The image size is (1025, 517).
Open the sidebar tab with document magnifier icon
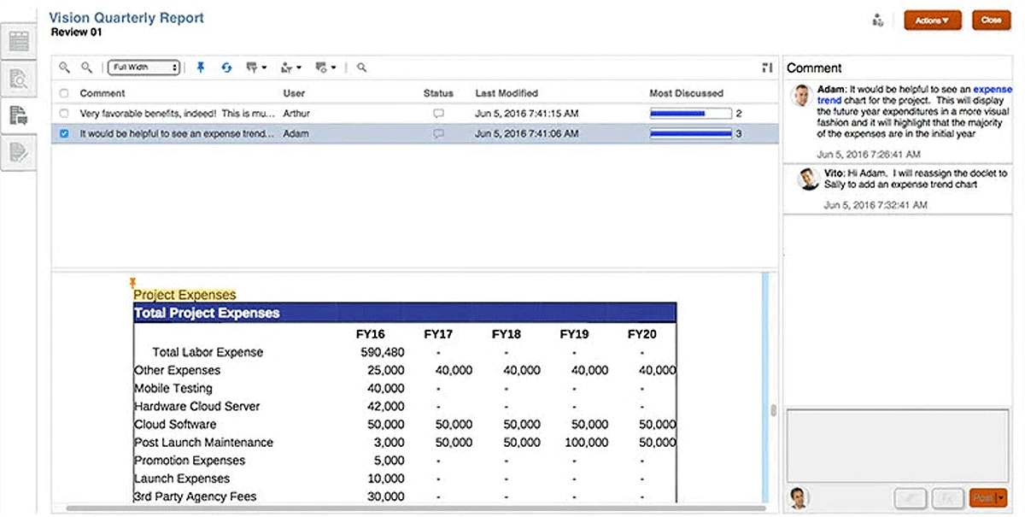[x=19, y=79]
